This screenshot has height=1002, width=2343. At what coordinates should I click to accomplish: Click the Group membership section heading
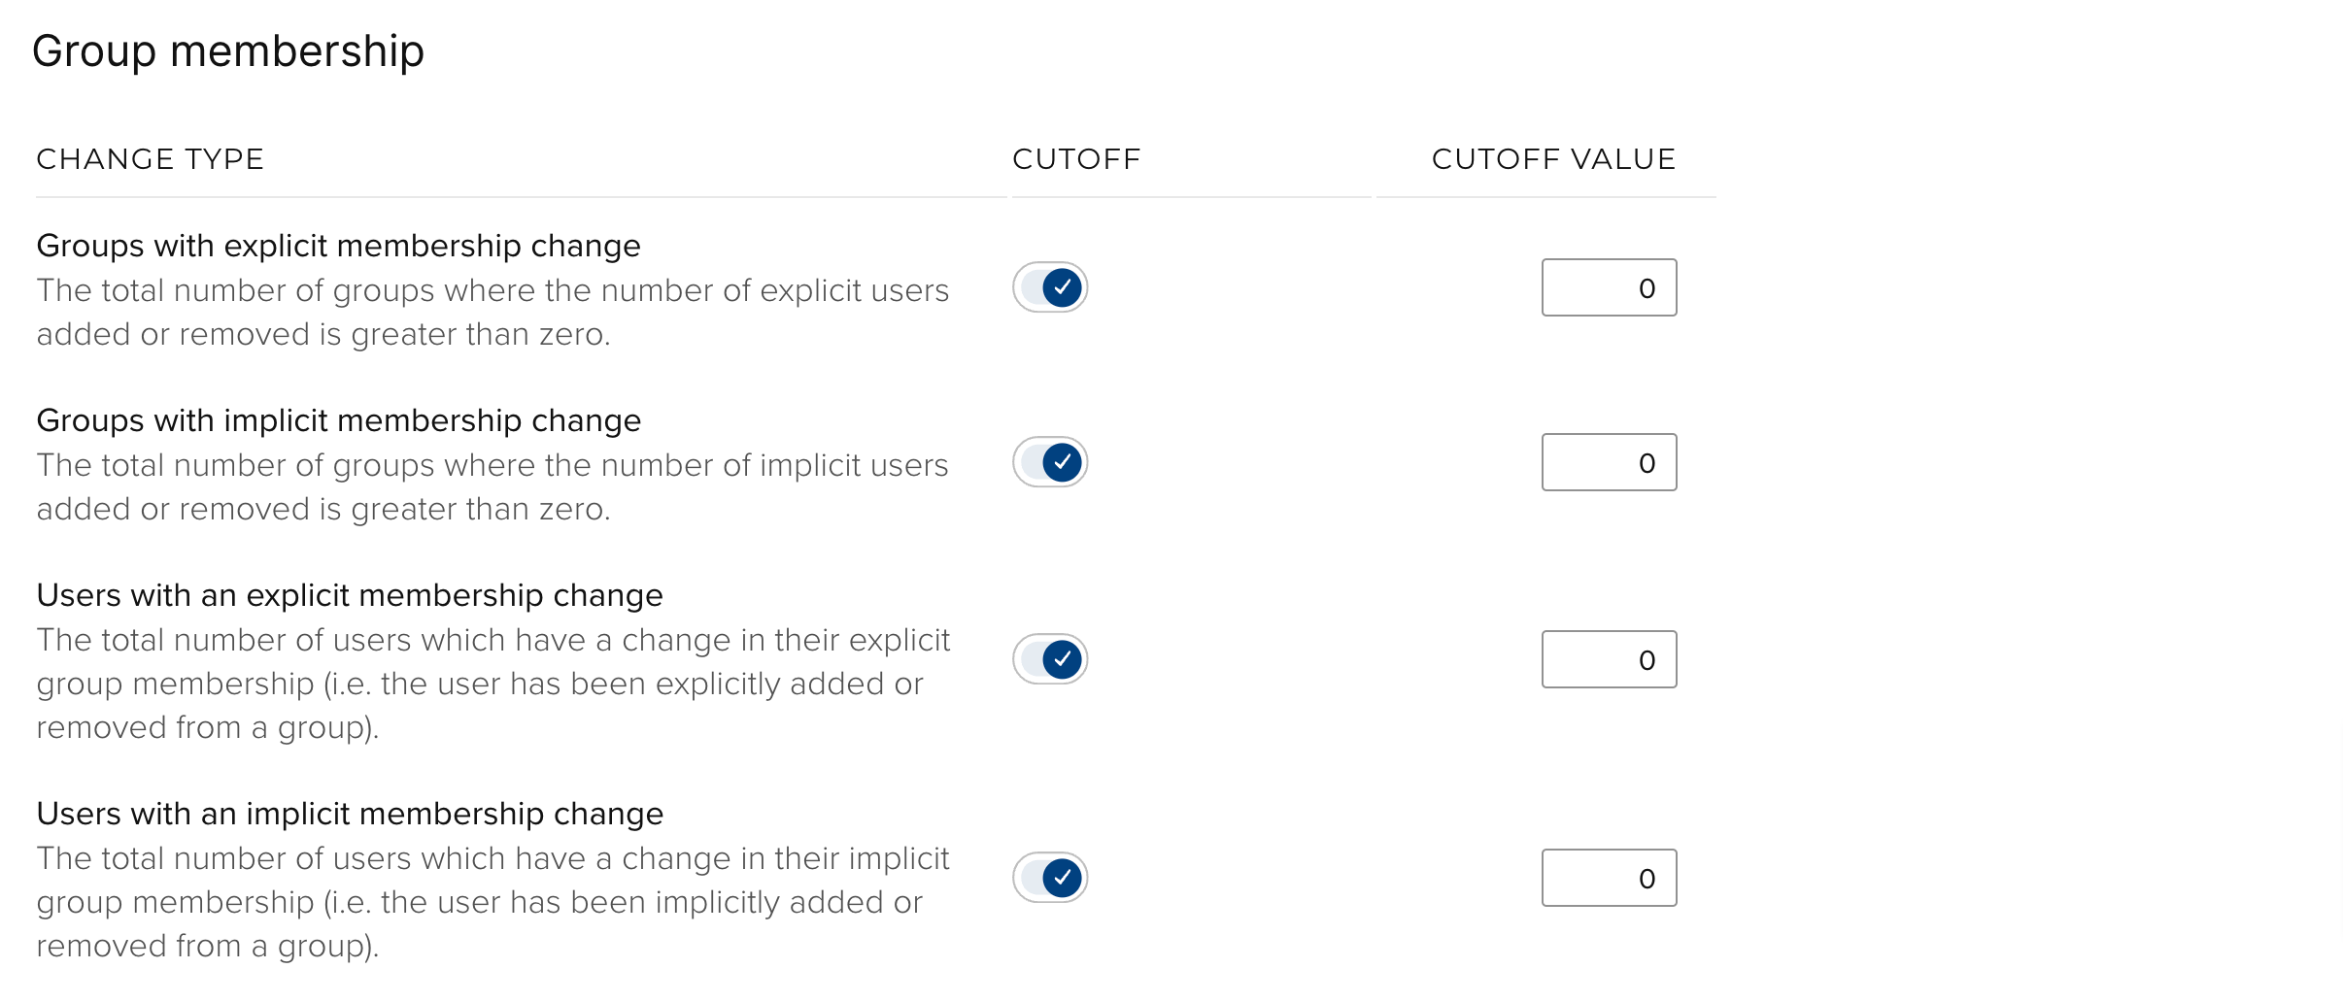228,50
